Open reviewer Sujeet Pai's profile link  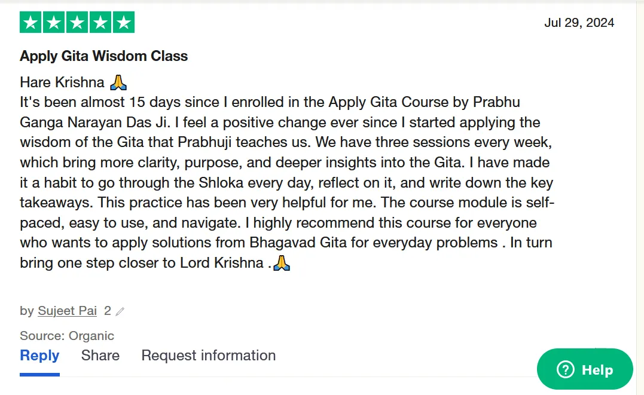click(x=66, y=311)
